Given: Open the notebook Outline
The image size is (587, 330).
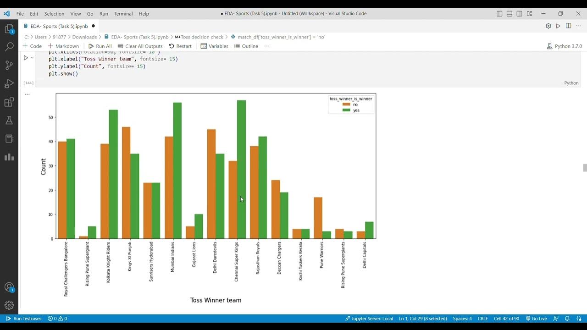Looking at the screenshot, I should [x=246, y=46].
